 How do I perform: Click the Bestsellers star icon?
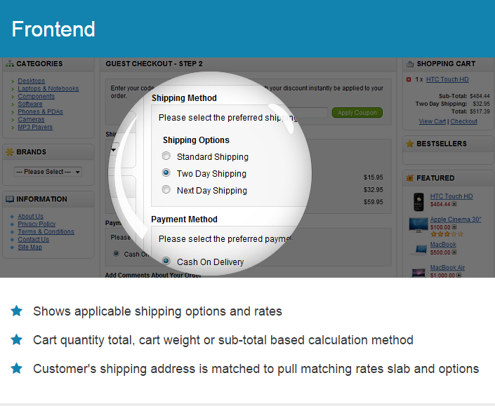(x=410, y=144)
